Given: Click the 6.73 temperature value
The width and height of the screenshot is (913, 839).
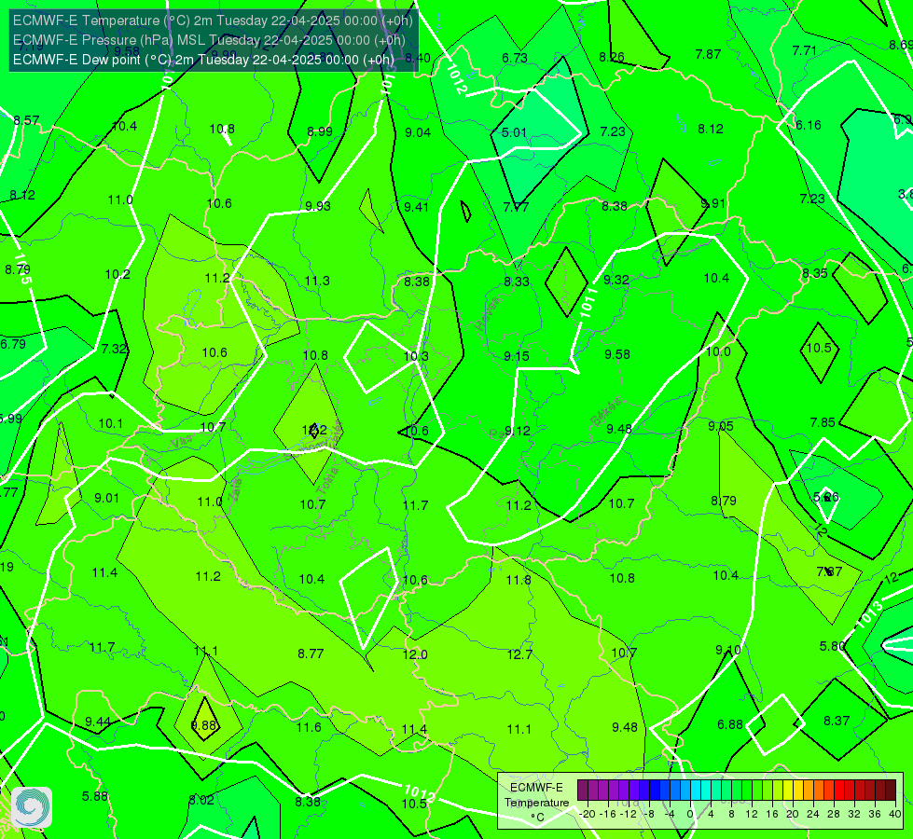Looking at the screenshot, I should coord(515,58).
